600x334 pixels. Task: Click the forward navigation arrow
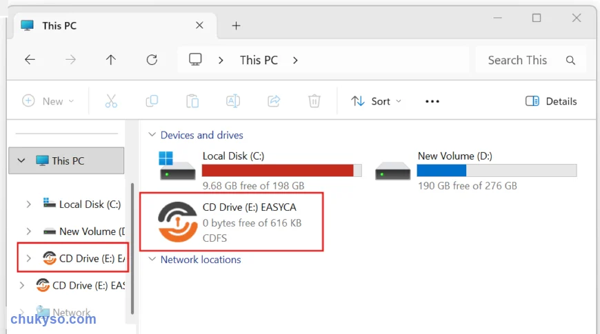70,60
